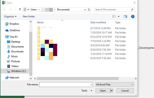Open Music in navigation pane
Viewport: 154px width, 98px height.
click(14, 56)
